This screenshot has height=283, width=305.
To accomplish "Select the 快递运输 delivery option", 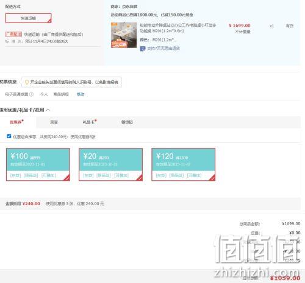I will pyautogui.click(x=28, y=18).
